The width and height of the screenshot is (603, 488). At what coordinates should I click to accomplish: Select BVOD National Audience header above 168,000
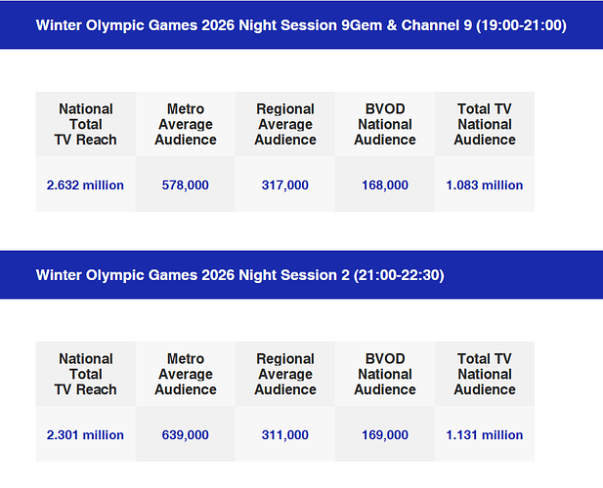pyautogui.click(x=385, y=124)
